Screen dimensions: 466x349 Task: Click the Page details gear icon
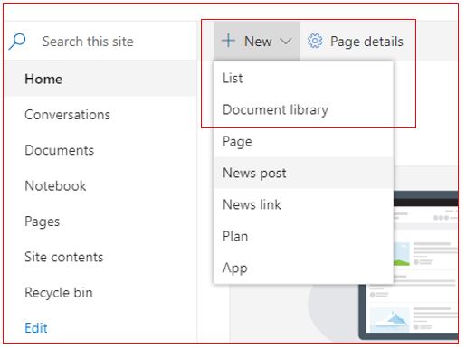(x=315, y=41)
